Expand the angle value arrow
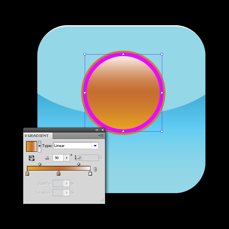This screenshot has width=229, height=229. (66, 158)
